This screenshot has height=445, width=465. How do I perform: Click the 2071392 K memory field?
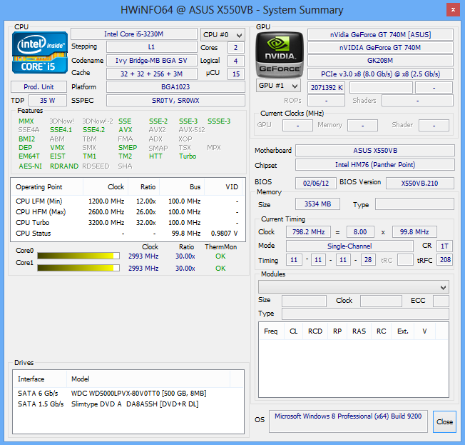click(x=326, y=87)
